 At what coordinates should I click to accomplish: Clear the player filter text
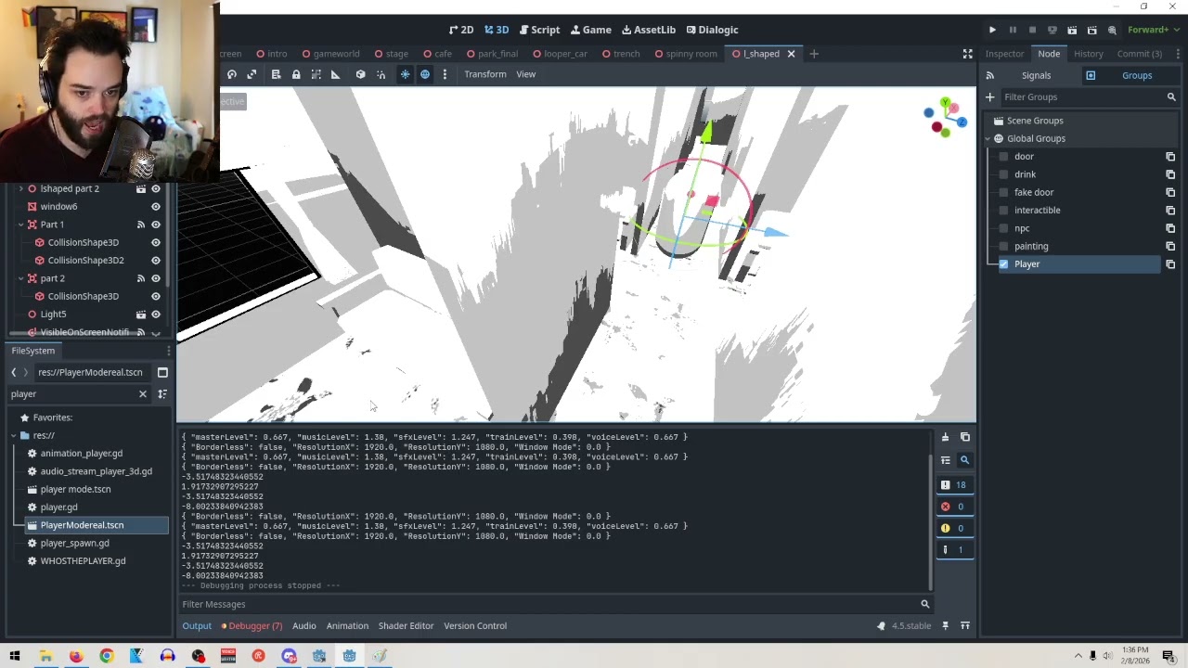[x=143, y=394]
